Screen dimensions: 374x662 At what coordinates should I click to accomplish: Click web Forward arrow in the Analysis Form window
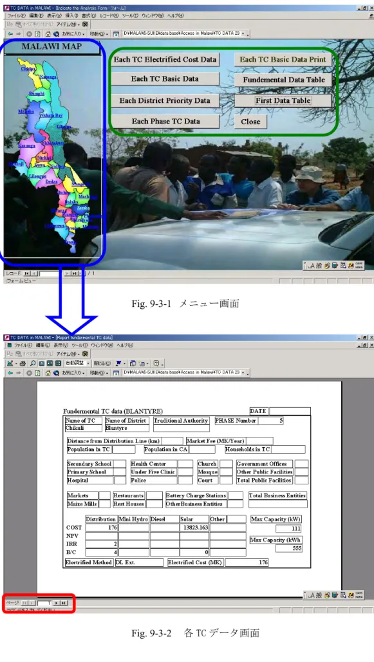[x=18, y=33]
